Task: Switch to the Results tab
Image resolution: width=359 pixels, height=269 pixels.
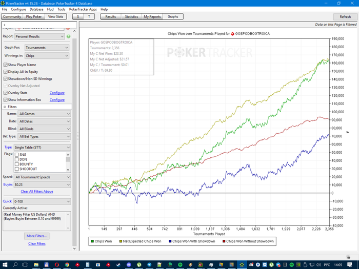Action: pos(111,16)
